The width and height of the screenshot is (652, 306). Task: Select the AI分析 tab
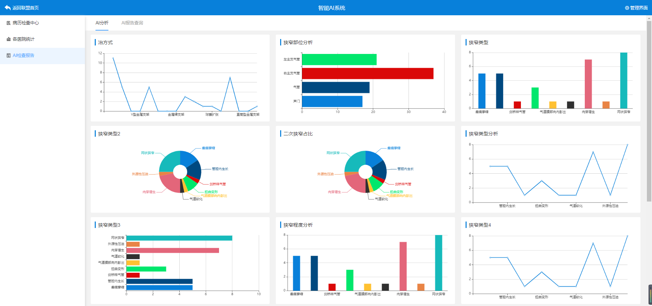[102, 23]
